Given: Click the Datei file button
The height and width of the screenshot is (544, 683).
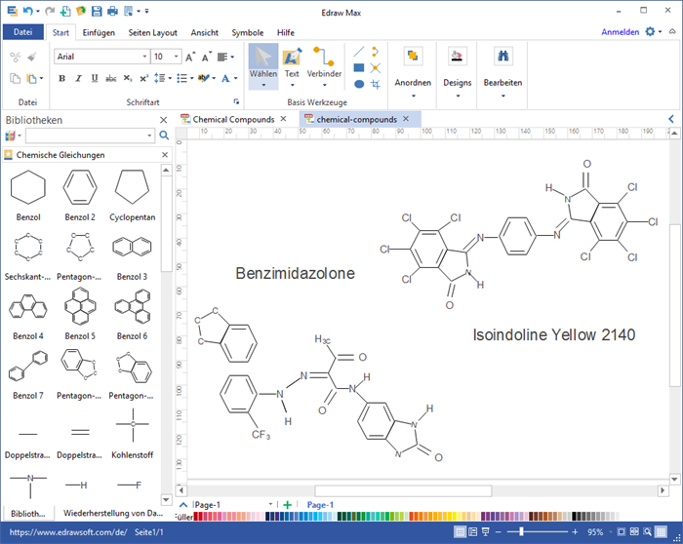Looking at the screenshot, I should click(23, 32).
